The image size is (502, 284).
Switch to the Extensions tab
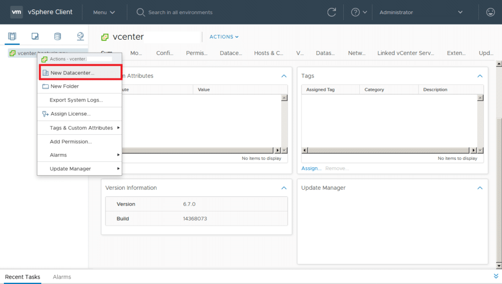(x=456, y=53)
